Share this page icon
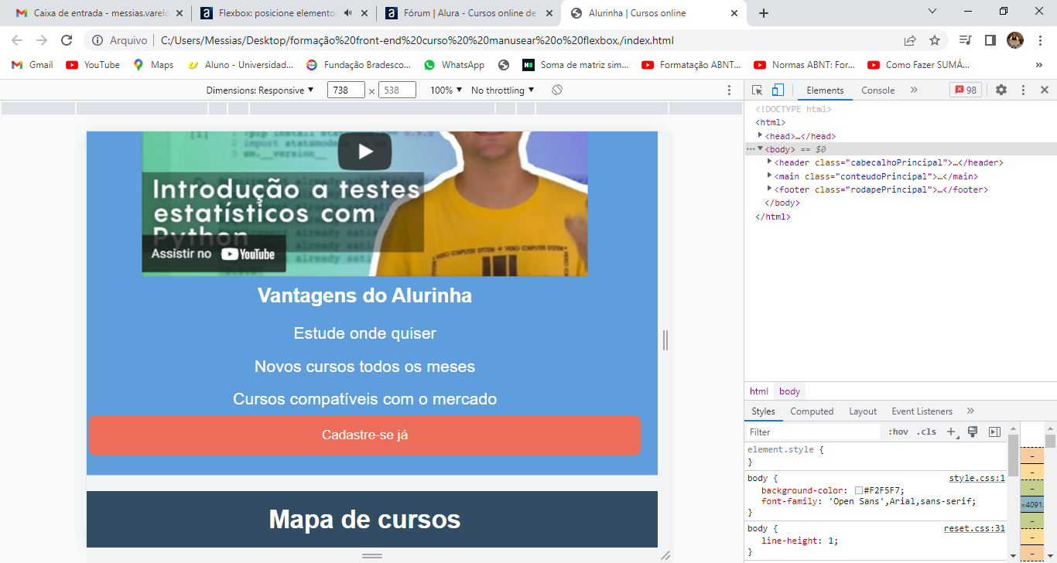The height and width of the screenshot is (563, 1057). tap(910, 40)
